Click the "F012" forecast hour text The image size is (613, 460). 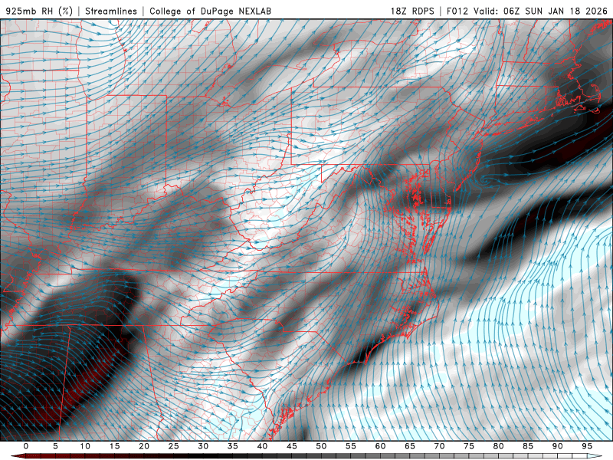tap(457, 11)
